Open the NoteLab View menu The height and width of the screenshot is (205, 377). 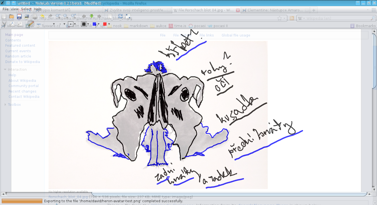tap(15, 9)
